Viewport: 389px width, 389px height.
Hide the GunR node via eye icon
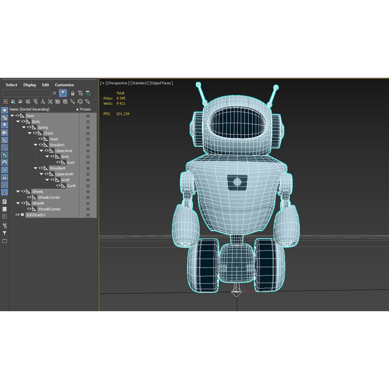(58, 185)
